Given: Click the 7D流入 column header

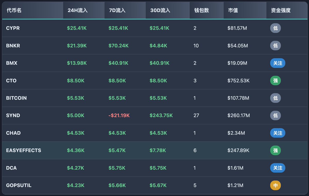Looking at the screenshot, I should point(117,11).
